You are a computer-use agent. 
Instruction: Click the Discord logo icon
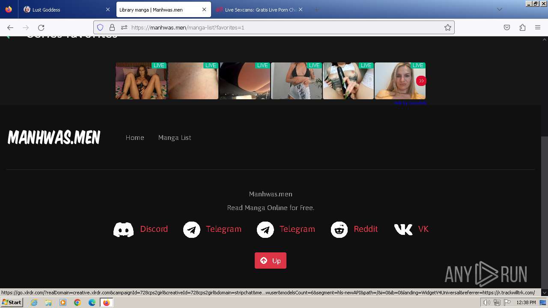point(123,230)
